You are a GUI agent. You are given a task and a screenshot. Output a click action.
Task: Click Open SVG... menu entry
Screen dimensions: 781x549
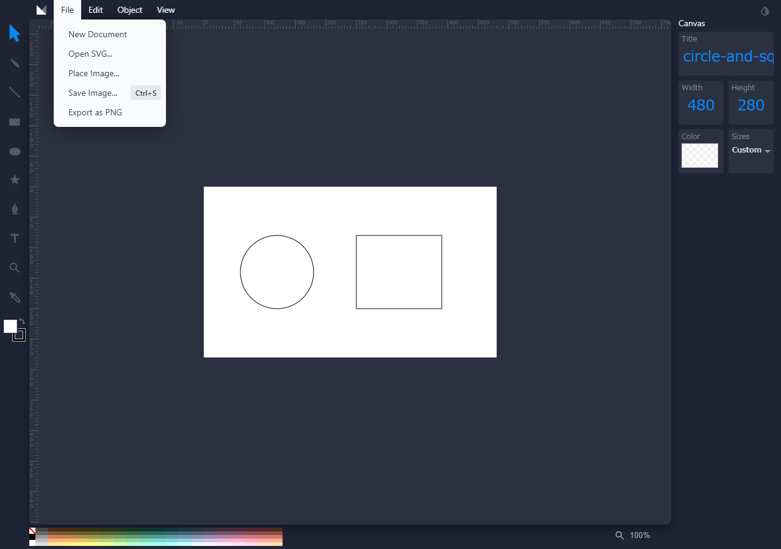(x=110, y=54)
